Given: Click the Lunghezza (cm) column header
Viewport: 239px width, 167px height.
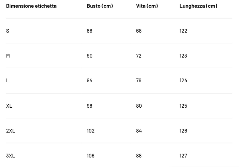Looking at the screenshot, I should point(198,6).
